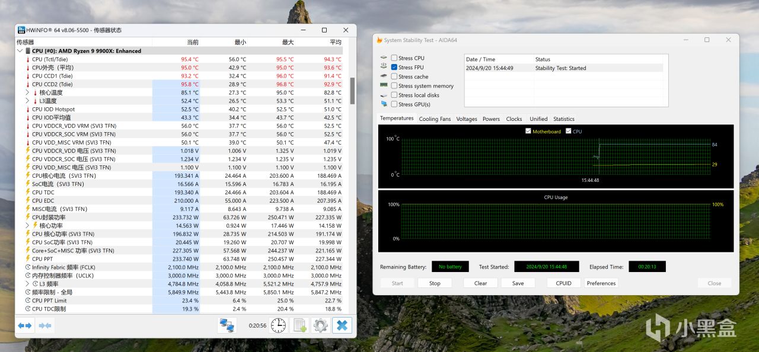Screen dimensions: 759x352
Task: Enable the Stress GPU(s) checkbox
Action: (x=394, y=104)
